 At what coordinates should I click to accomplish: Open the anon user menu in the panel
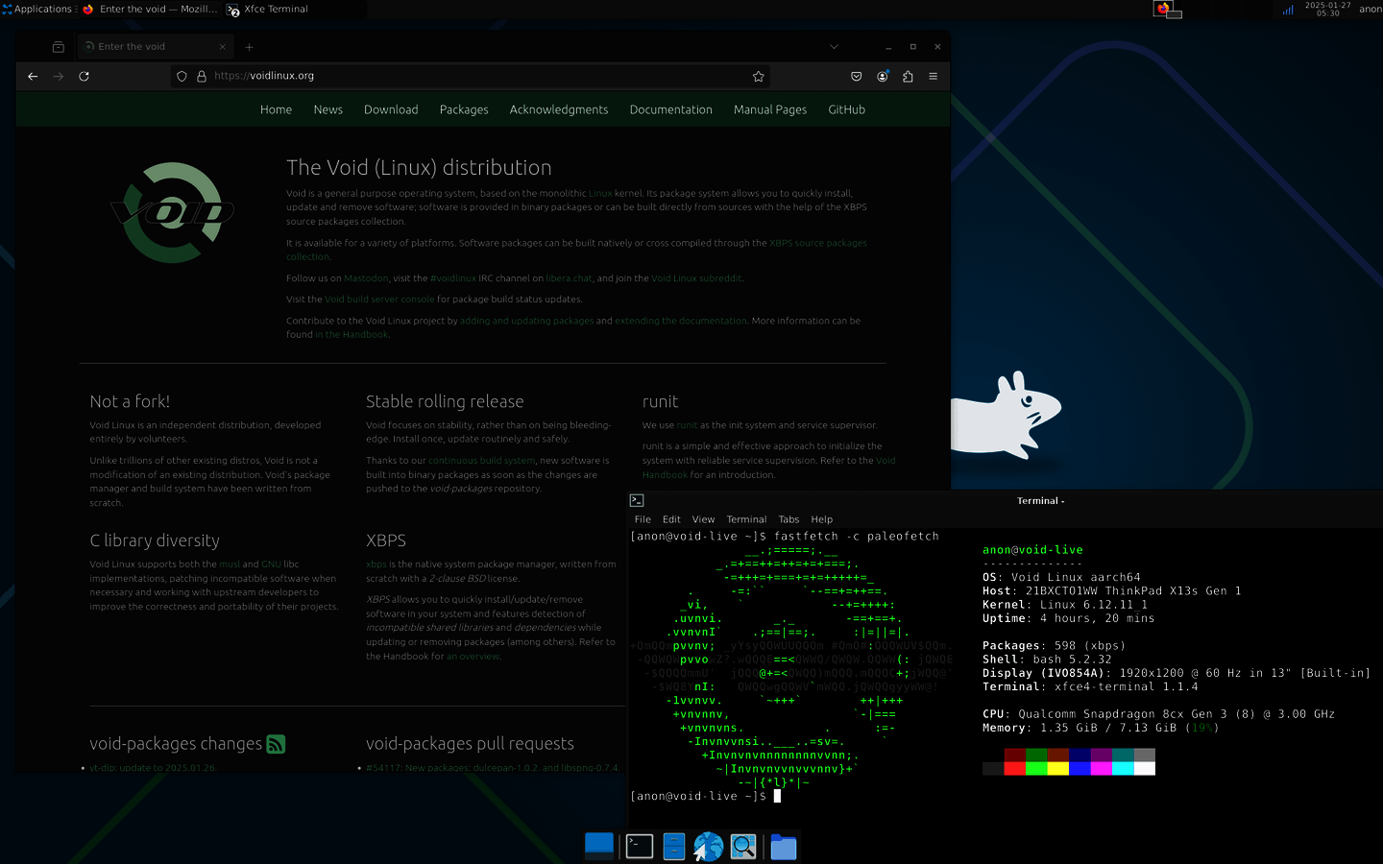pos(1370,9)
